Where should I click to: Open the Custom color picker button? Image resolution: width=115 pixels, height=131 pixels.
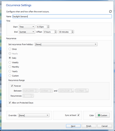point(102,115)
